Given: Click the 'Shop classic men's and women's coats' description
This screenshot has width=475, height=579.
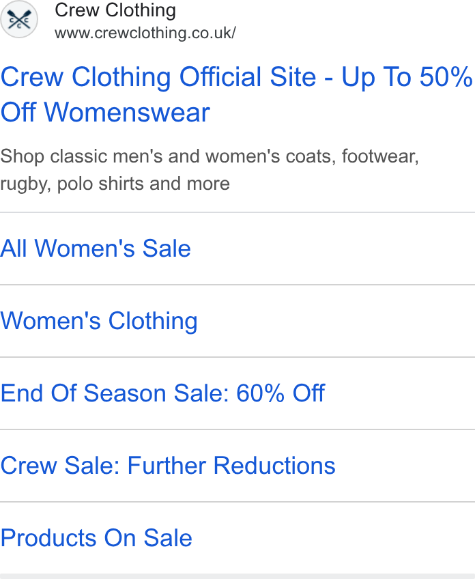Looking at the screenshot, I should click(x=210, y=156).
